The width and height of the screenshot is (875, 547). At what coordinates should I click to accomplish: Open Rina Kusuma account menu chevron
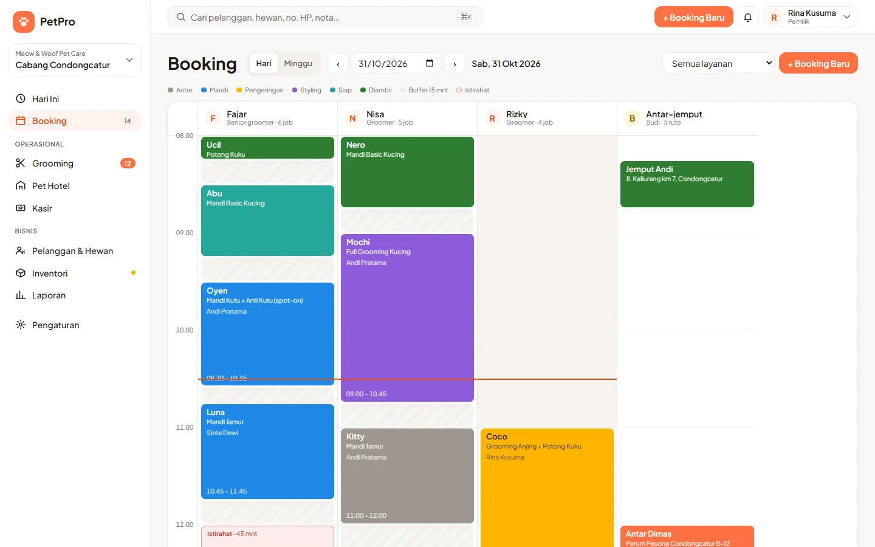846,17
